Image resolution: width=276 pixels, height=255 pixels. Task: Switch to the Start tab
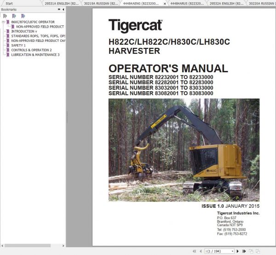pos(9,3)
